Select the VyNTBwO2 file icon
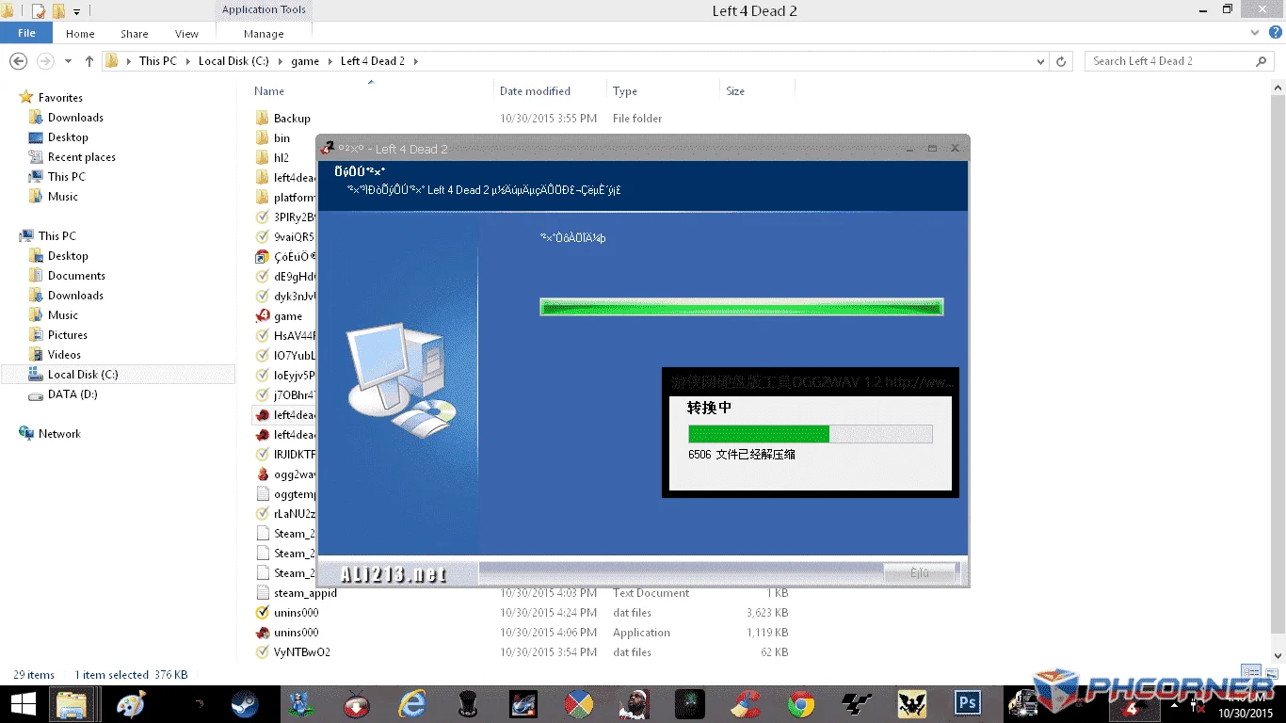The image size is (1286, 723). tap(263, 652)
